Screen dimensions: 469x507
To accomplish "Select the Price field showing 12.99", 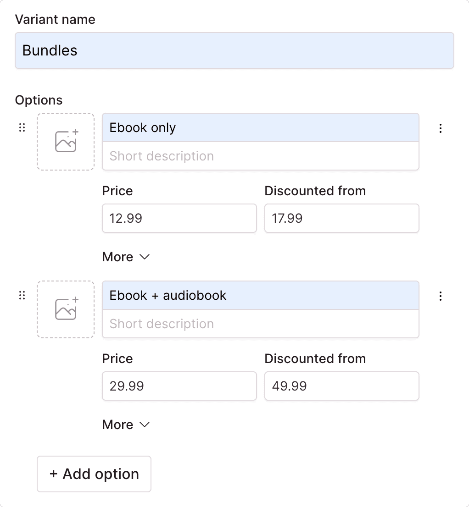I will point(179,218).
